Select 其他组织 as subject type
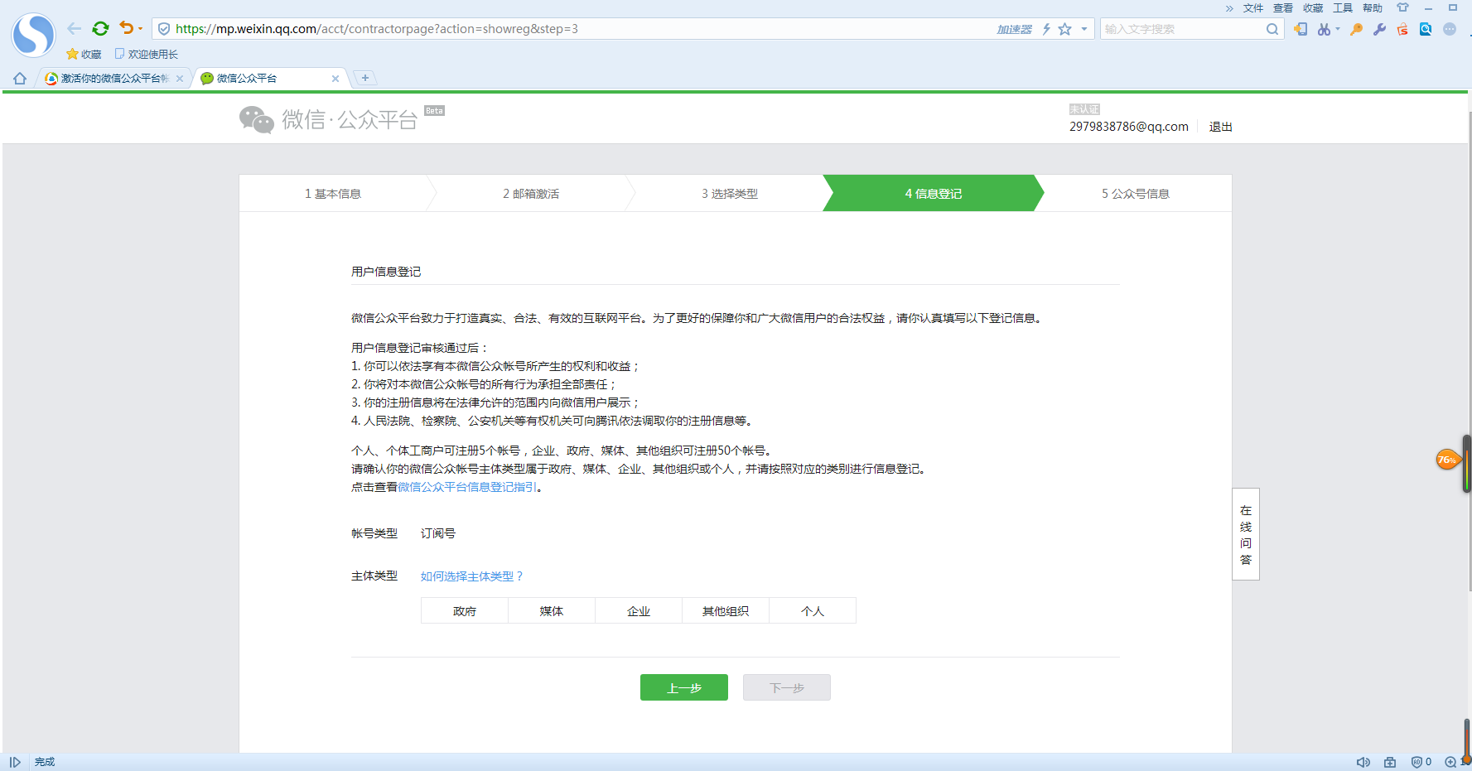The height and width of the screenshot is (771, 1472). [x=726, y=610]
